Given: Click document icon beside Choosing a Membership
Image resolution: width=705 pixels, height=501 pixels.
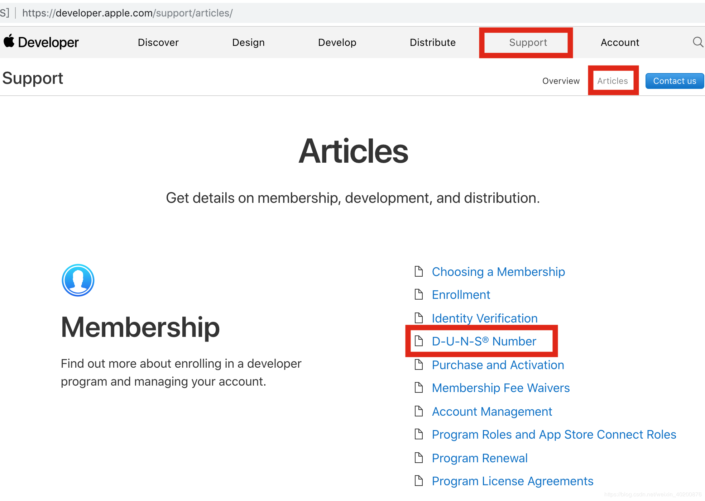Looking at the screenshot, I should [x=418, y=272].
